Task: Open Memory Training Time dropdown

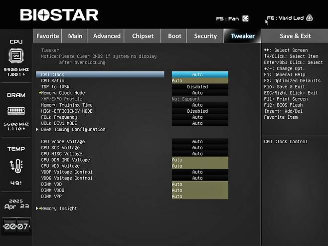Action: pos(200,105)
